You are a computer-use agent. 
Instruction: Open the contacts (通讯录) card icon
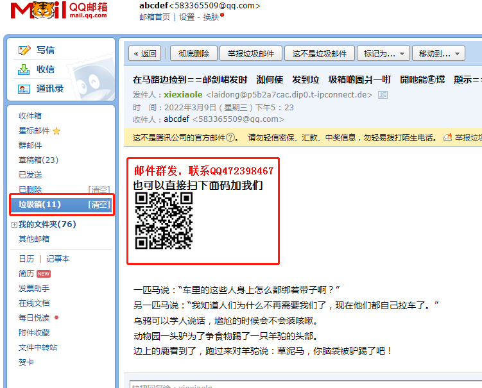click(x=24, y=89)
